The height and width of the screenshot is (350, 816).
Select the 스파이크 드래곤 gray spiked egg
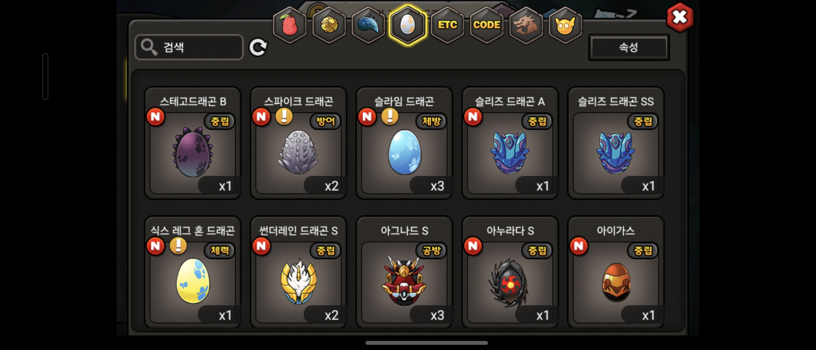[x=299, y=143]
